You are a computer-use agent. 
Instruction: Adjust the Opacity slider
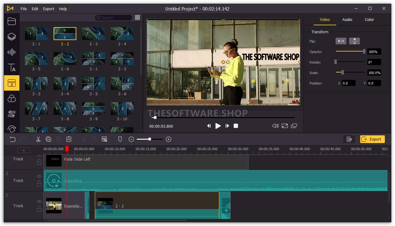(350, 51)
